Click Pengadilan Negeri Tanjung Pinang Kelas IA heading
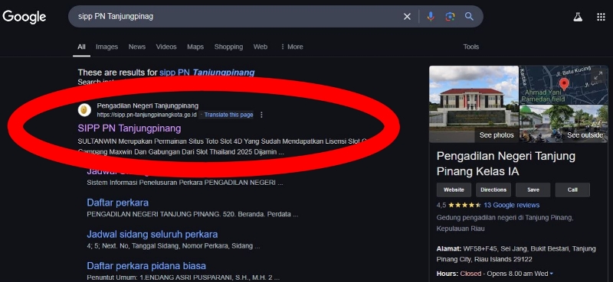This screenshot has height=282, width=613. [506, 164]
